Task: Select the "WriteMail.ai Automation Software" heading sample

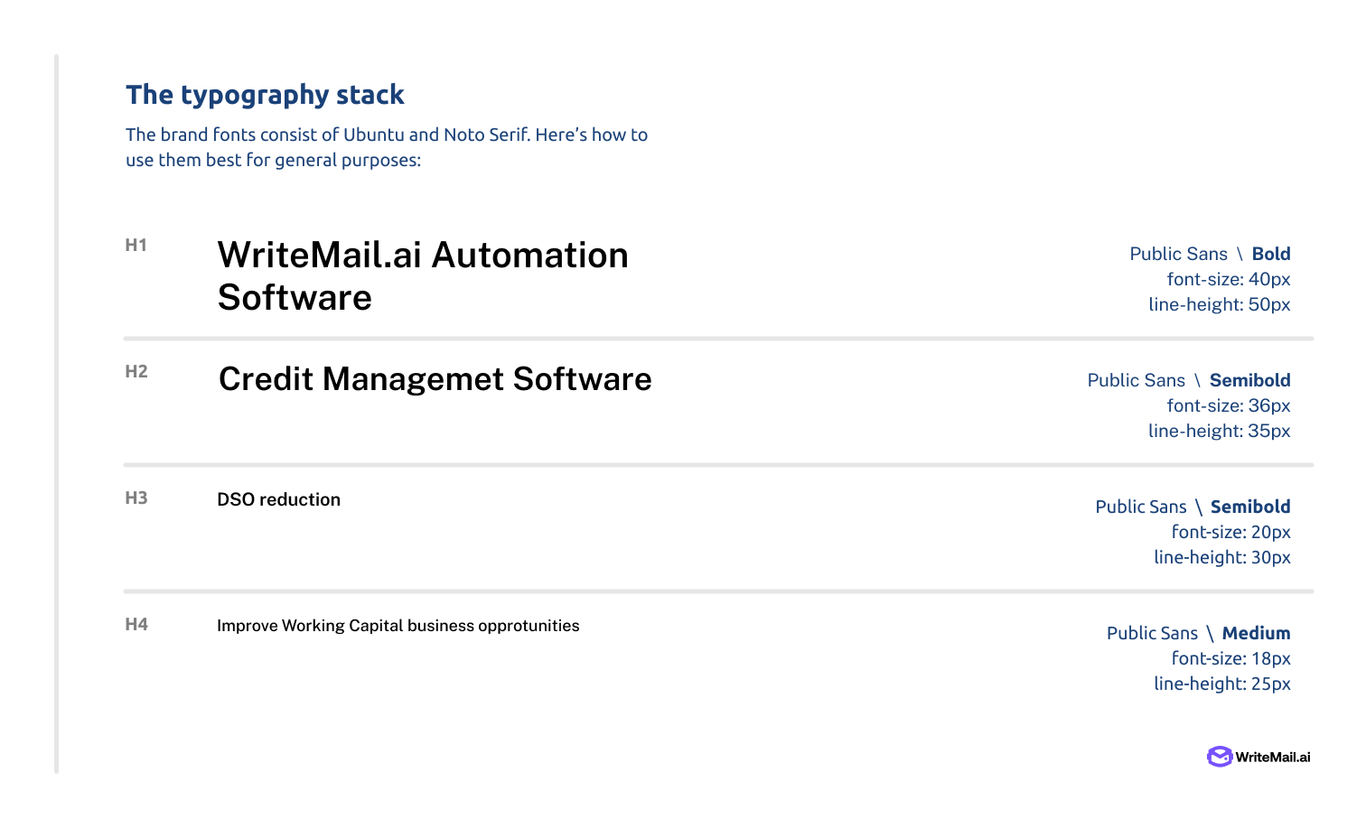Action: point(423,276)
